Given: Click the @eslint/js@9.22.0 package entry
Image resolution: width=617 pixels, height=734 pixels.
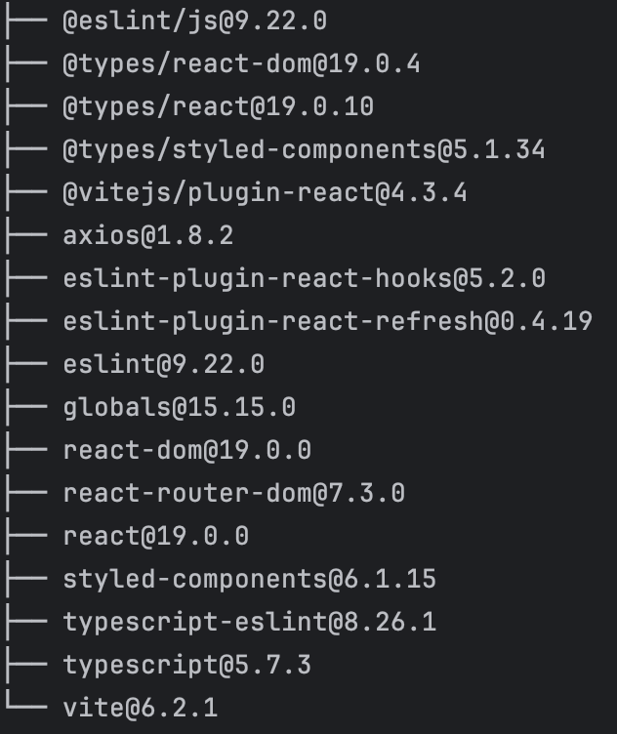Looking at the screenshot, I should (194, 21).
